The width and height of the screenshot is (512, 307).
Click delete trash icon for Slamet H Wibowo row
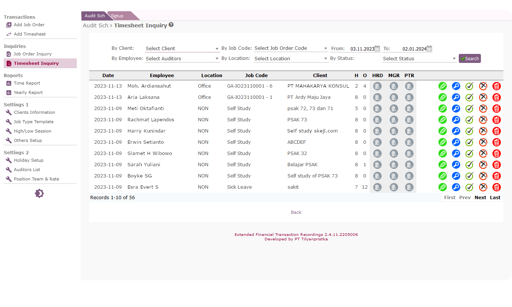pos(497,153)
